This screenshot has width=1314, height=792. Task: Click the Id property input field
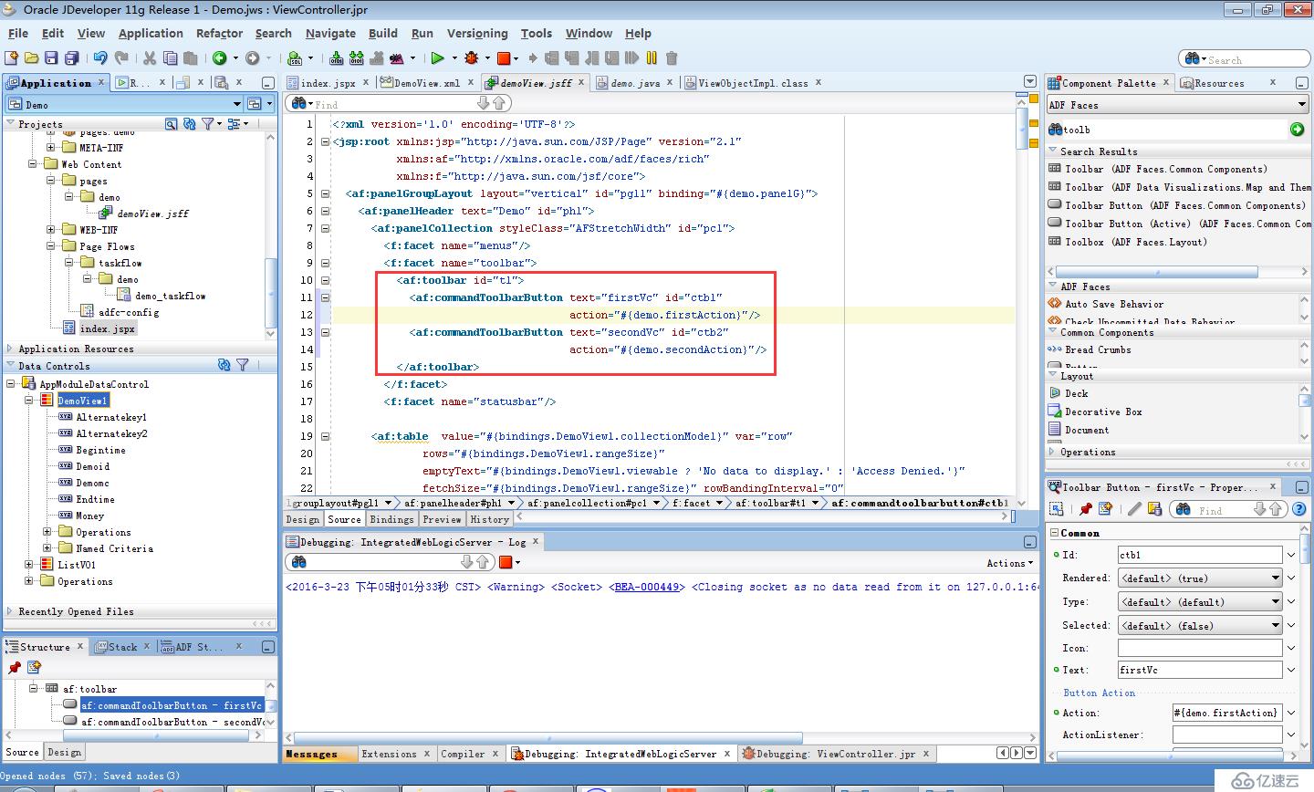[1200, 555]
